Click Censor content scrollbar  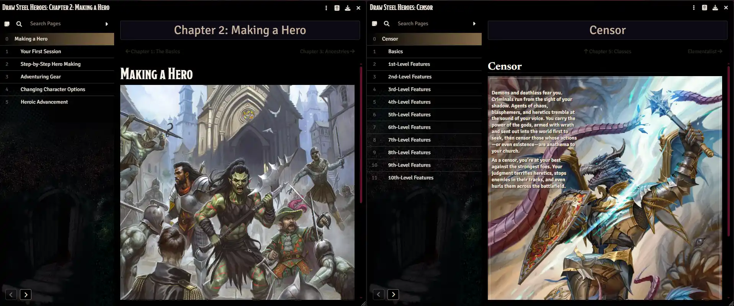[729, 151]
